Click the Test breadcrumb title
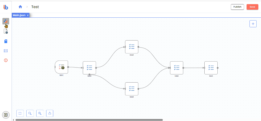 point(35,7)
